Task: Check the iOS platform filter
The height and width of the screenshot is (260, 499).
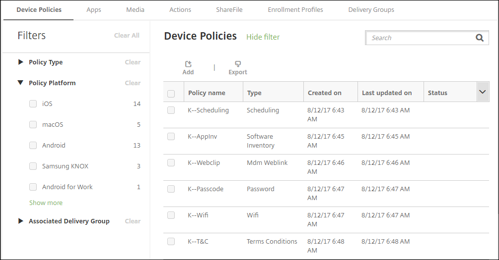Action: coord(33,104)
